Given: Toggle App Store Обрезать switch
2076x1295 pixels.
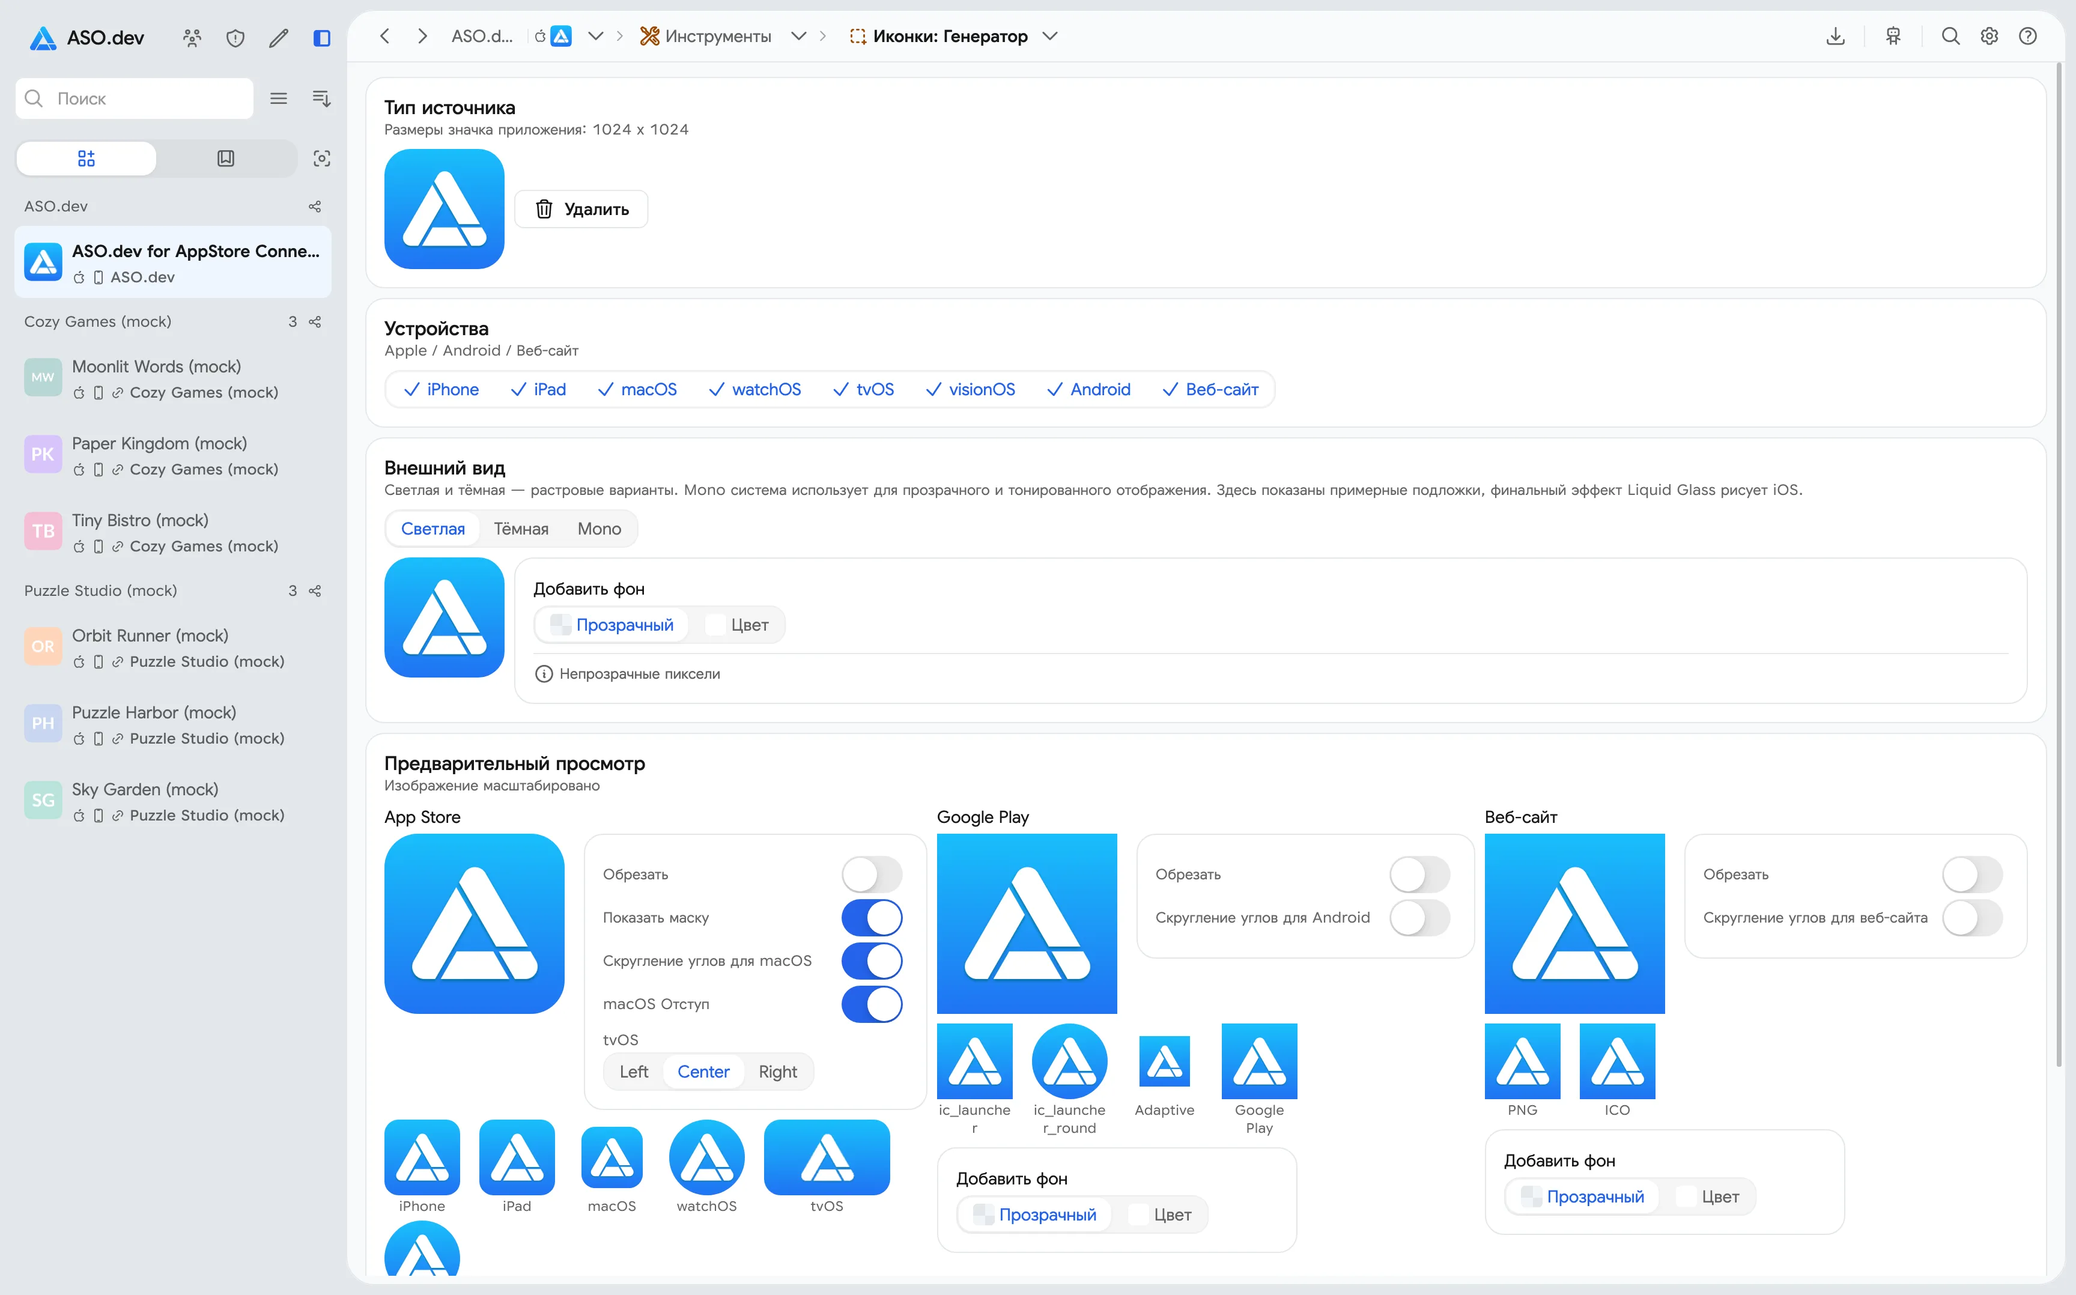Looking at the screenshot, I should click(872, 875).
